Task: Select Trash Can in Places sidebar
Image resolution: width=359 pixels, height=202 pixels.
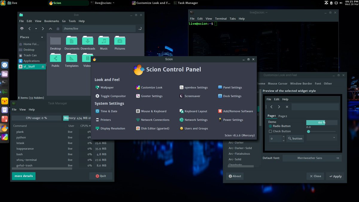Action: (x=30, y=55)
